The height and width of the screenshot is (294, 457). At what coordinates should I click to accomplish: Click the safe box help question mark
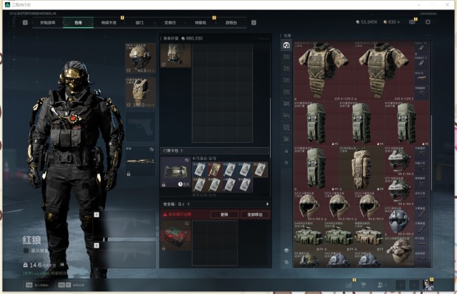[x=188, y=204]
